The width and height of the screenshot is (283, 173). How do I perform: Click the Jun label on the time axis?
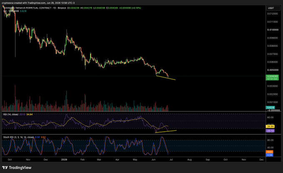153,160
